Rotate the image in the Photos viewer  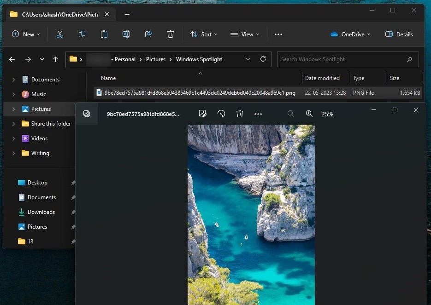pos(221,114)
